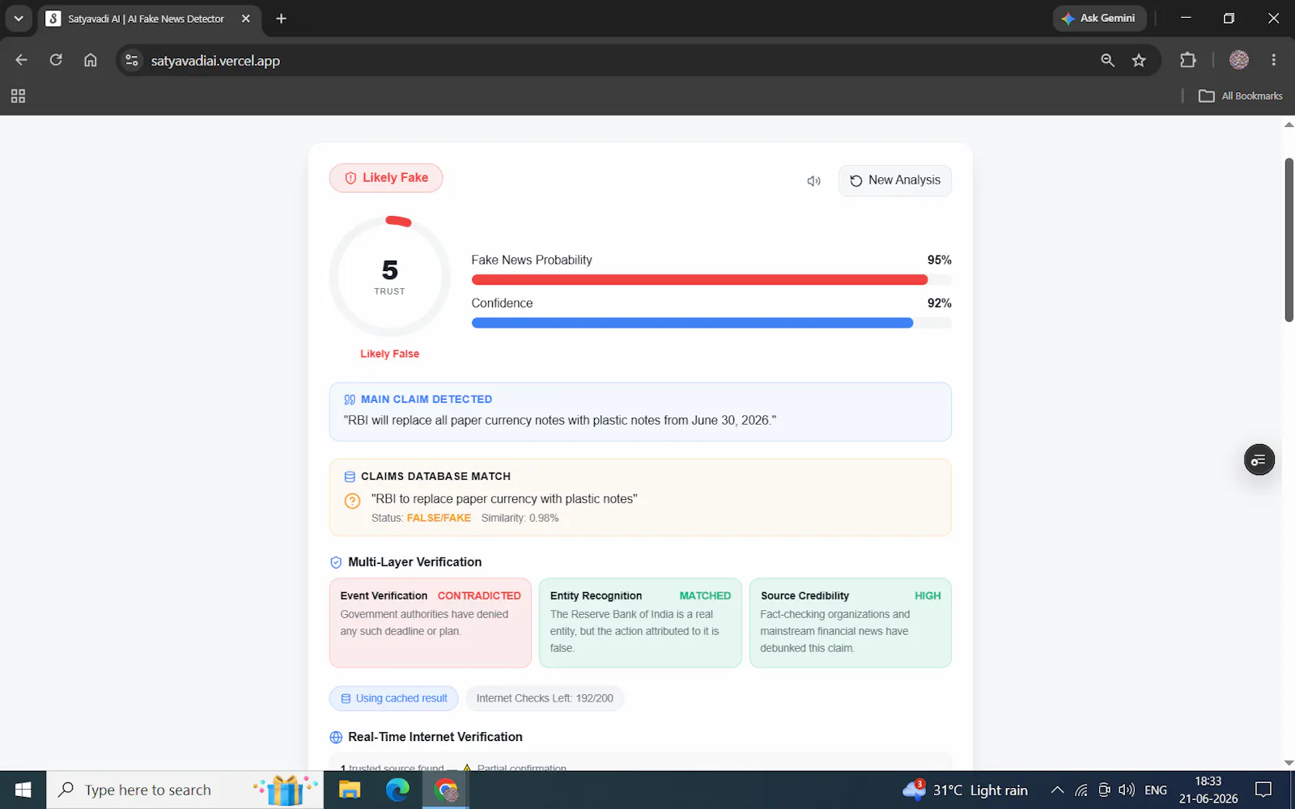Click the Similarity 0.98% value
Viewport: 1295px width, 809px height.
(x=520, y=518)
